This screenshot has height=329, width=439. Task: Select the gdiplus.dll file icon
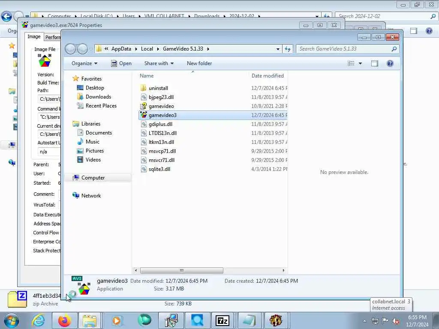(143, 124)
